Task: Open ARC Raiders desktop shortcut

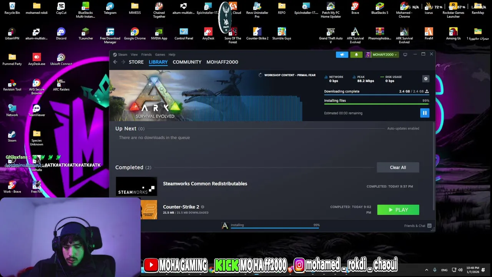Action: (61, 85)
